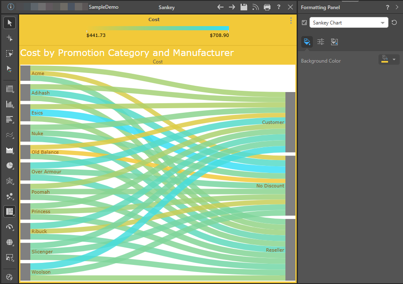Open the Sankey Chart dropdown
Image resolution: width=403 pixels, height=284 pixels.
click(349, 22)
